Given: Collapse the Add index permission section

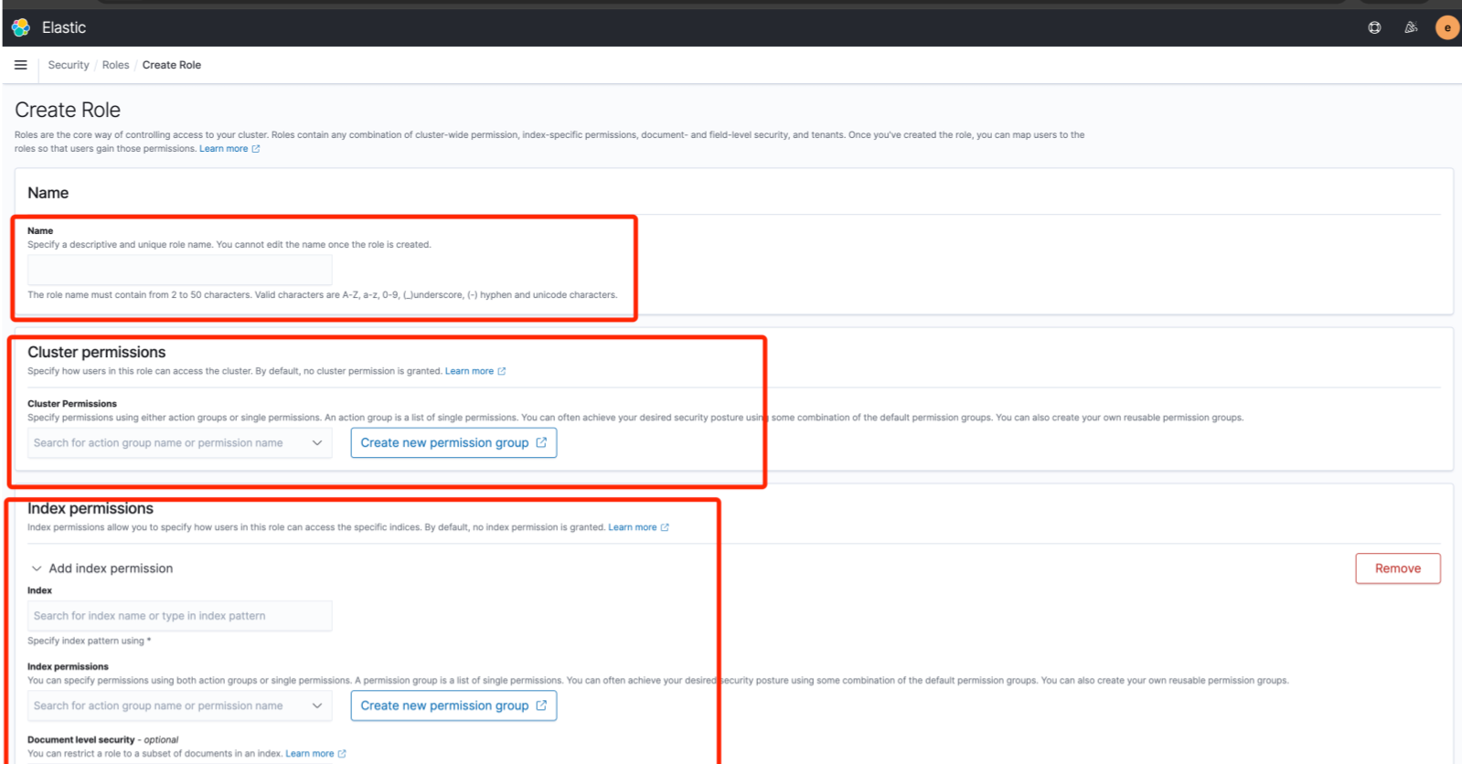Looking at the screenshot, I should click(x=37, y=568).
